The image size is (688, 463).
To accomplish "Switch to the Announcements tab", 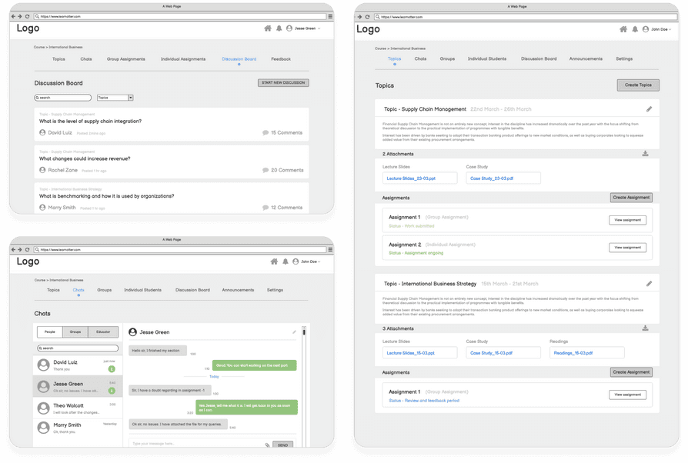I will coord(586,58).
